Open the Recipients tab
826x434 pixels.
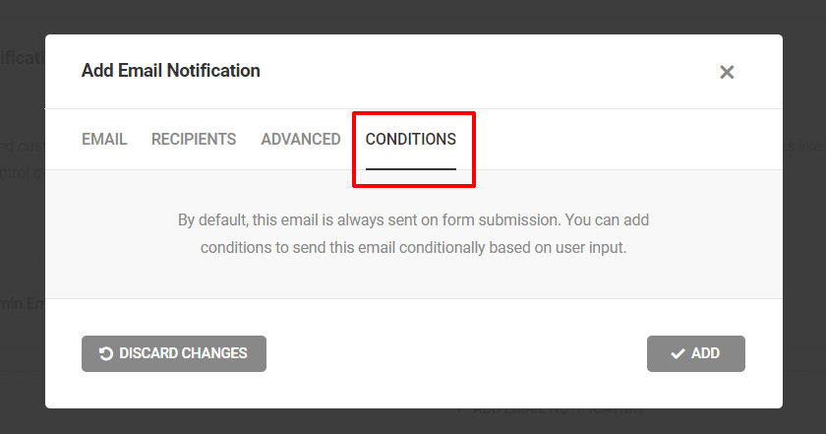pos(194,139)
